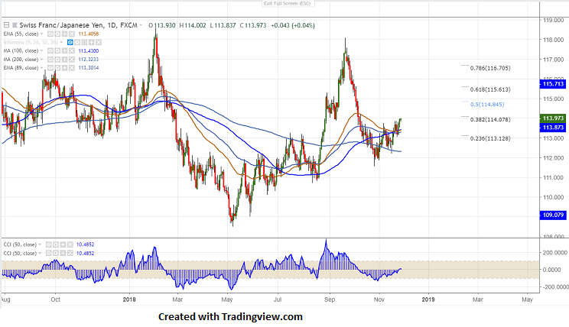Remove the EMA (55, close) indicator

pos(72,34)
